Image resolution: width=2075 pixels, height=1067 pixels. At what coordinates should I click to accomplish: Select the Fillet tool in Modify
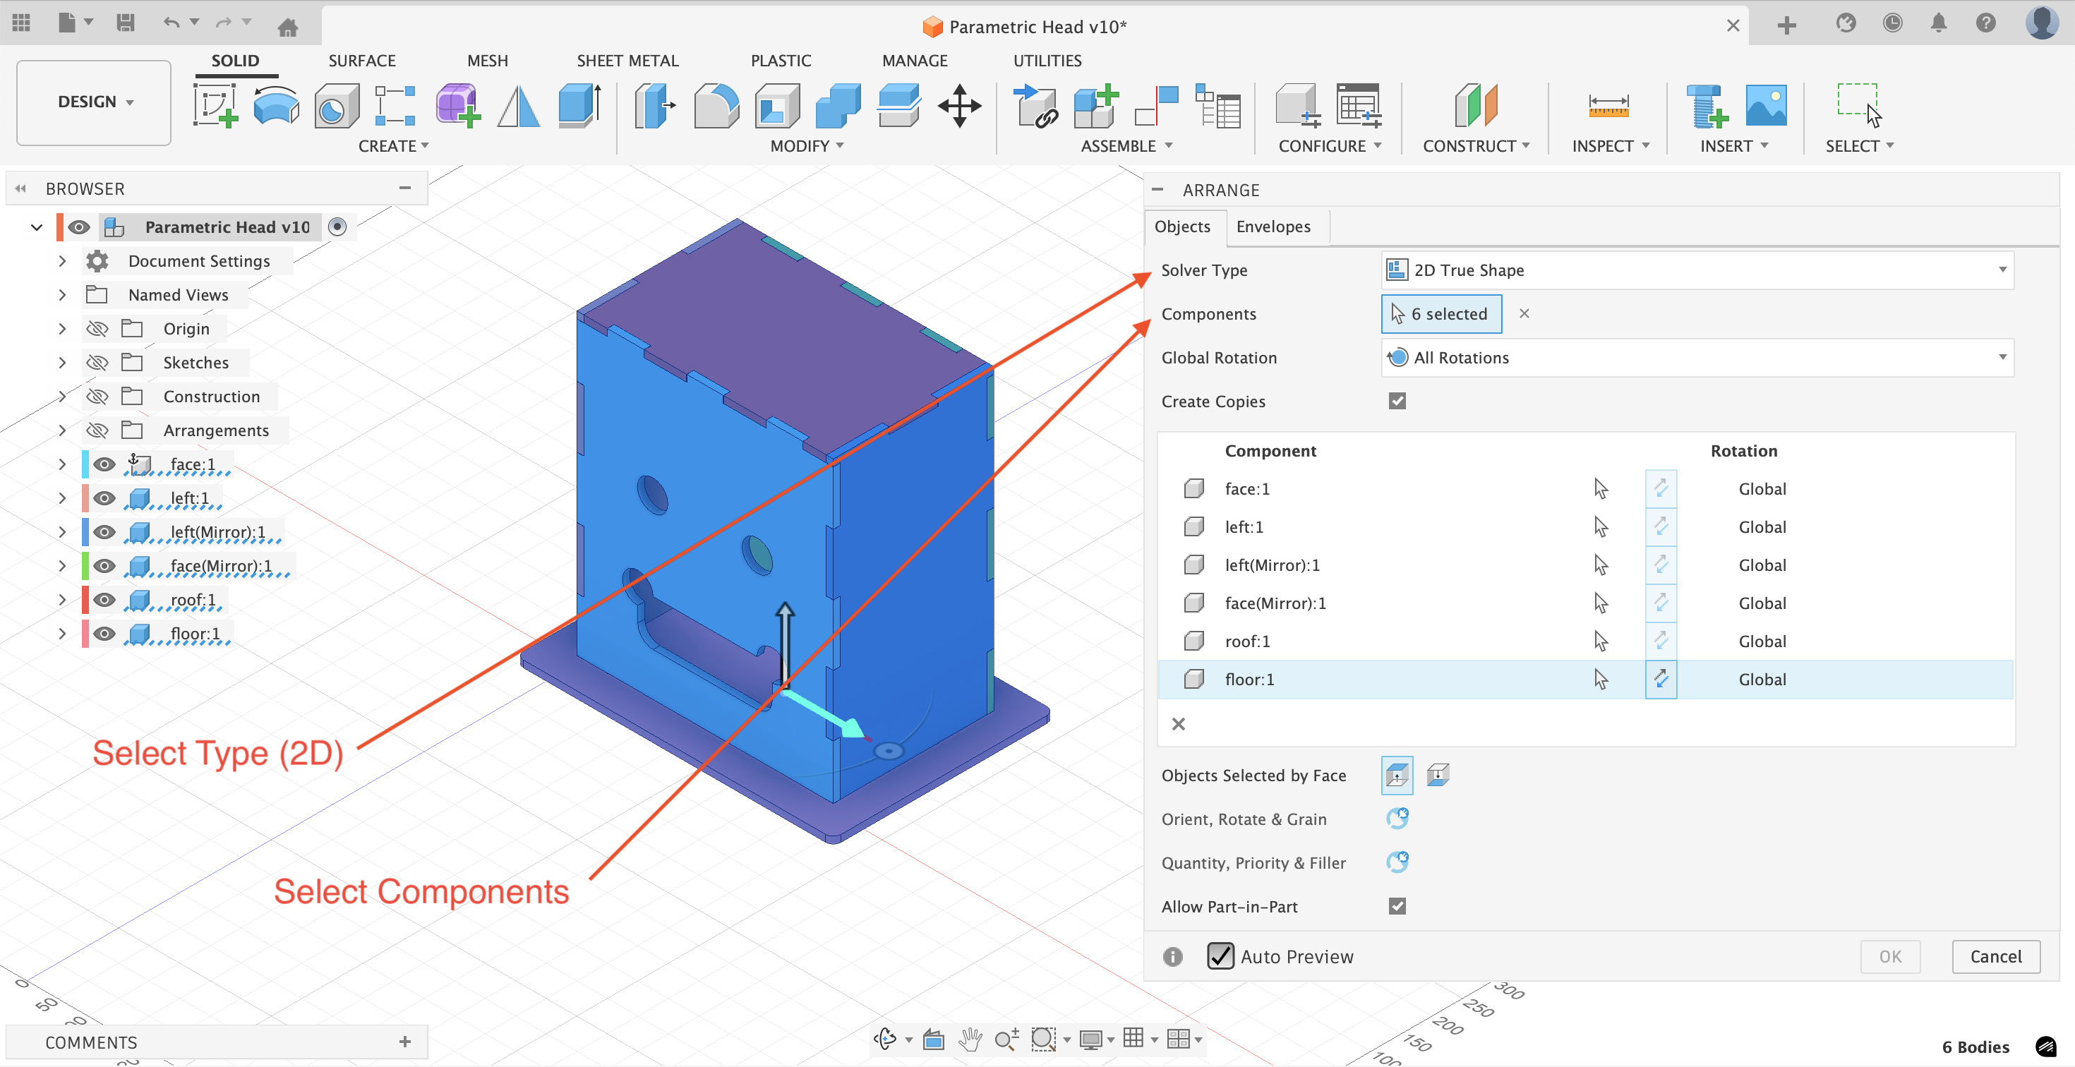[x=716, y=105]
